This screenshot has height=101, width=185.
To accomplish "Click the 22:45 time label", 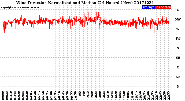I will [160, 96].
